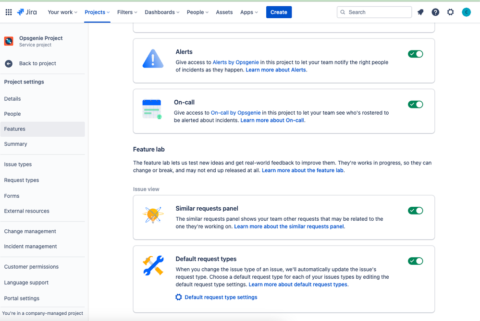Open Learn more about the feature lab

click(x=302, y=171)
